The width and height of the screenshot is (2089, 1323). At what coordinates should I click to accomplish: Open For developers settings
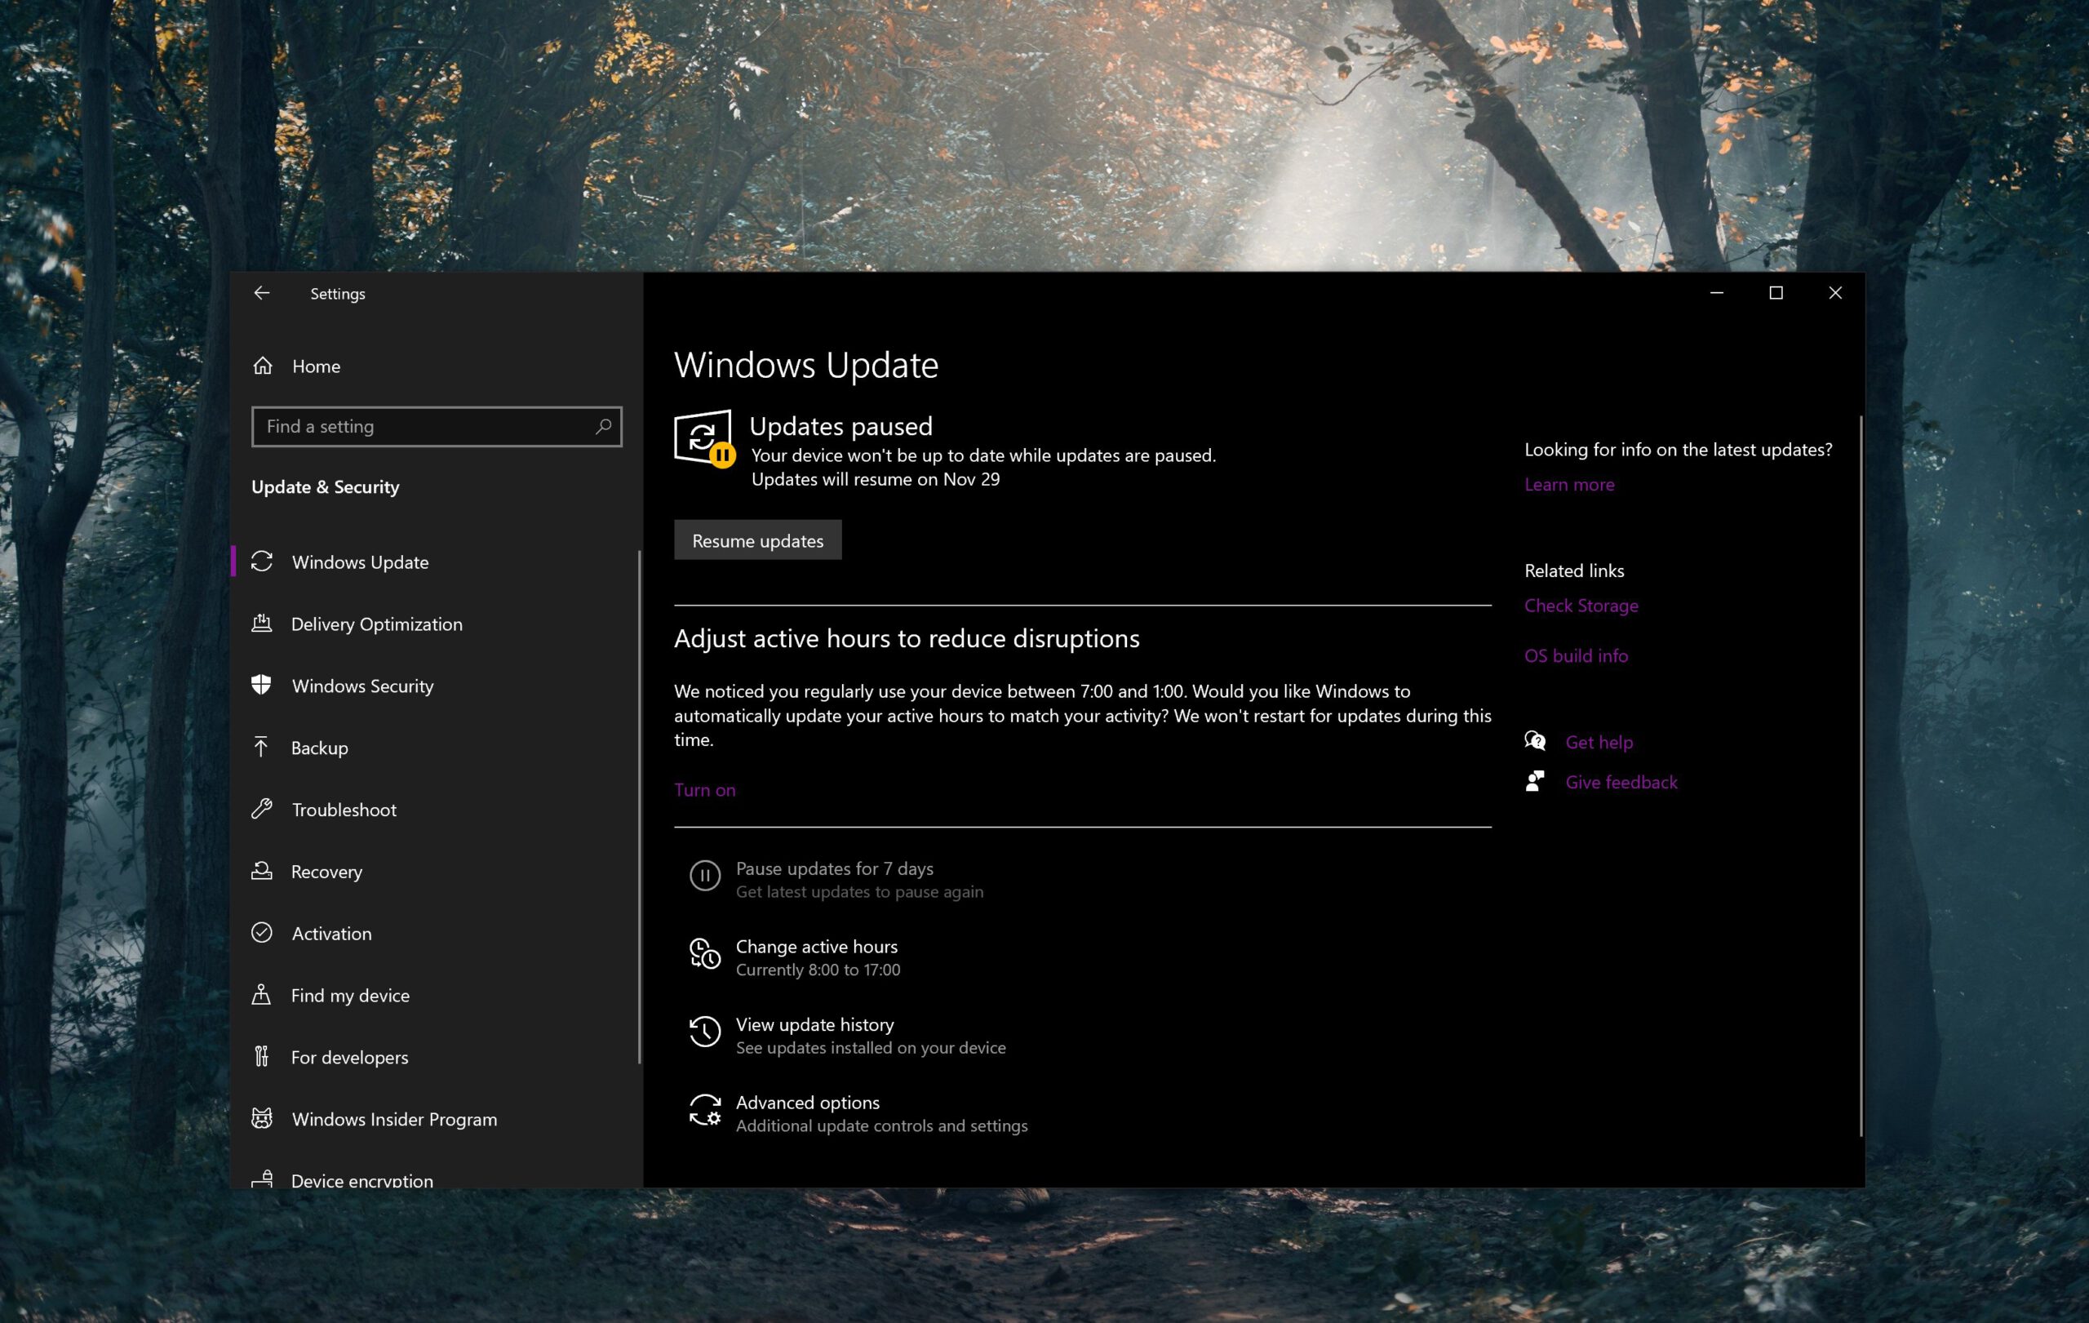(x=437, y=1057)
